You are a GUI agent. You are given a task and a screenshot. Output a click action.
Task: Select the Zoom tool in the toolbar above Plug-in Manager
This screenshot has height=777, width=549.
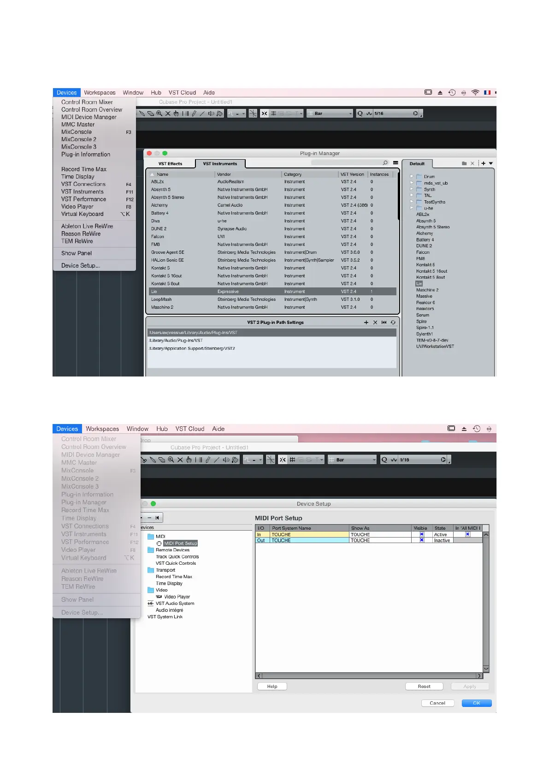159,114
